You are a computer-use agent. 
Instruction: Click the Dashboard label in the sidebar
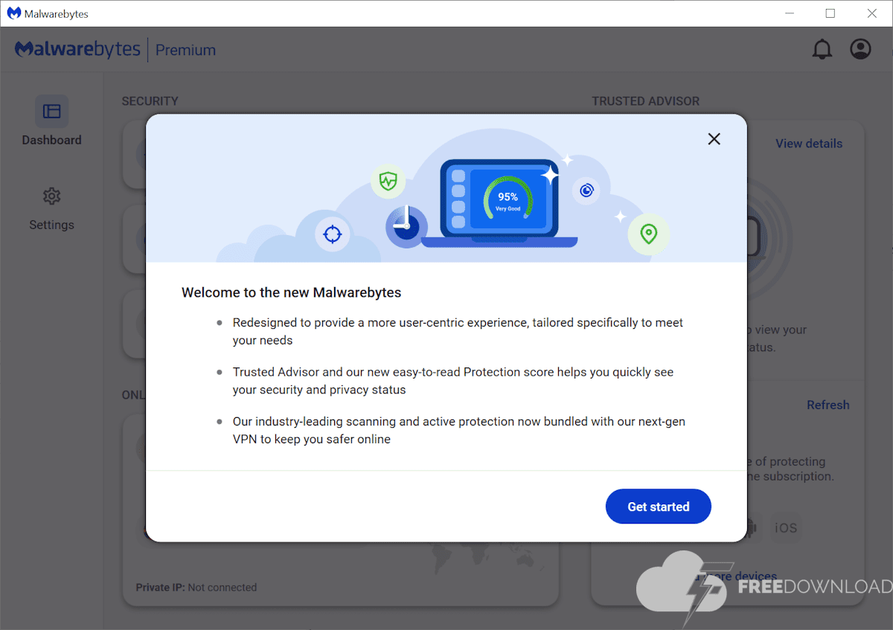(x=51, y=140)
